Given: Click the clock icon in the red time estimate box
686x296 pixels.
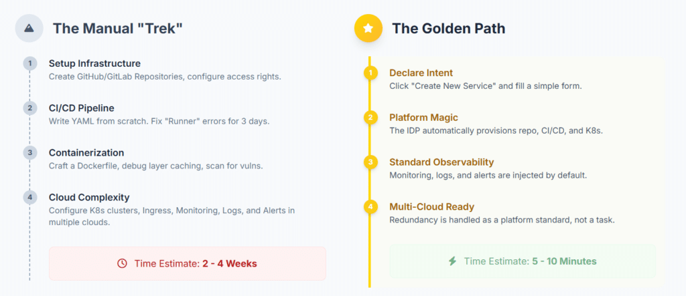Looking at the screenshot, I should (122, 264).
